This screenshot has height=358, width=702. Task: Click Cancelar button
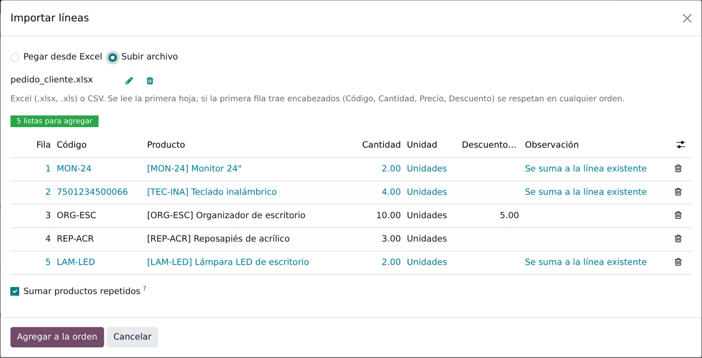132,337
